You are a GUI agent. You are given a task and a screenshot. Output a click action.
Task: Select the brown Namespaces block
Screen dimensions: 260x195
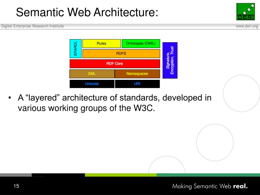[137, 74]
